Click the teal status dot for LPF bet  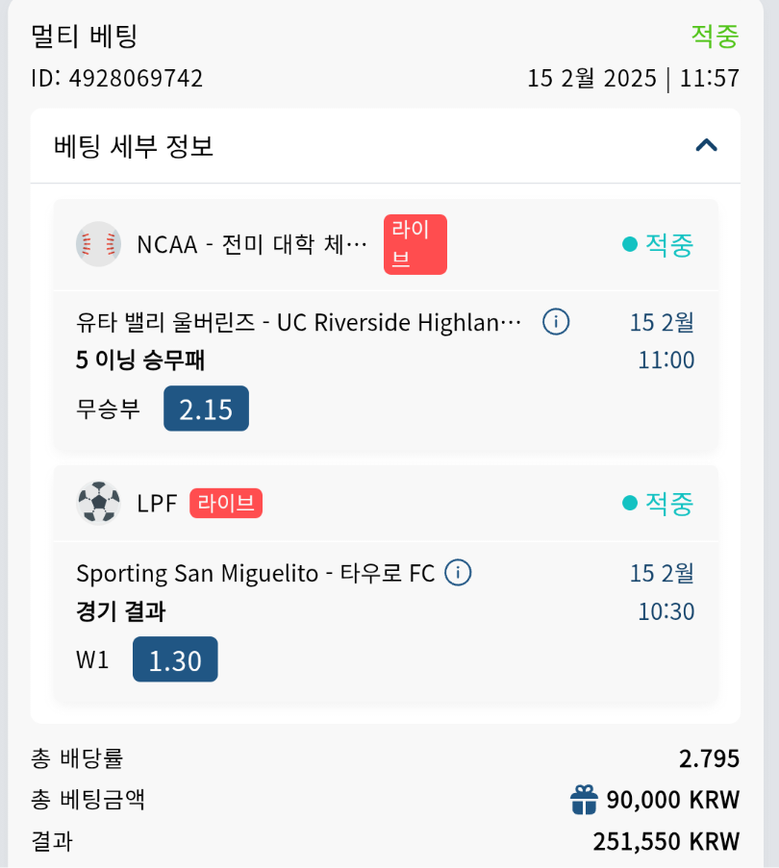tap(630, 503)
